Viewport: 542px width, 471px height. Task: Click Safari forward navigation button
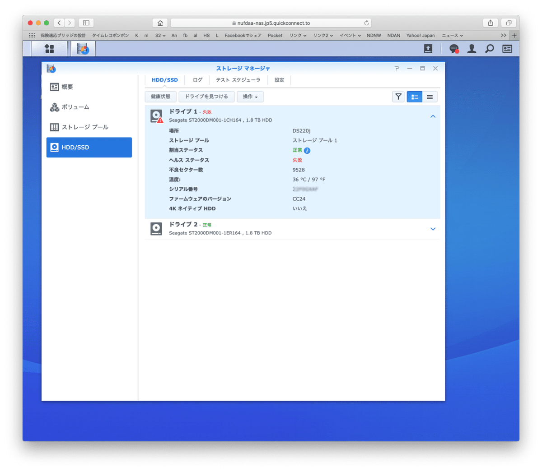(x=70, y=23)
